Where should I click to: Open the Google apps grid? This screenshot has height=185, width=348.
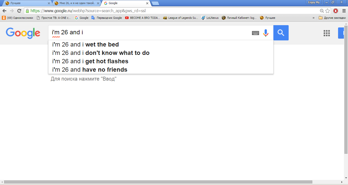coord(327,33)
